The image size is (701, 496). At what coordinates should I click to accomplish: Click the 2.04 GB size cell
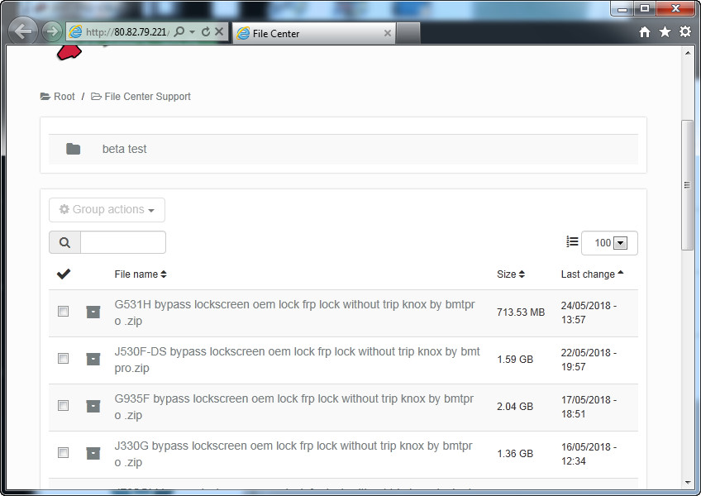coord(515,407)
